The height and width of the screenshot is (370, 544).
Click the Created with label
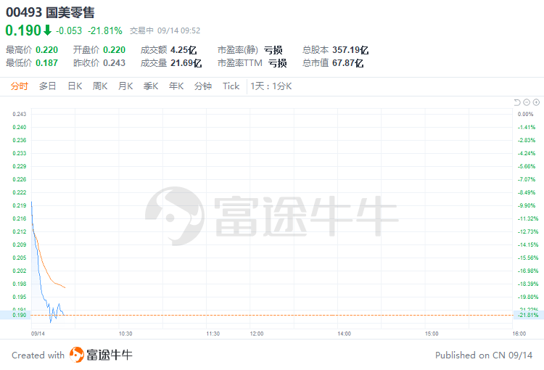(x=38, y=355)
